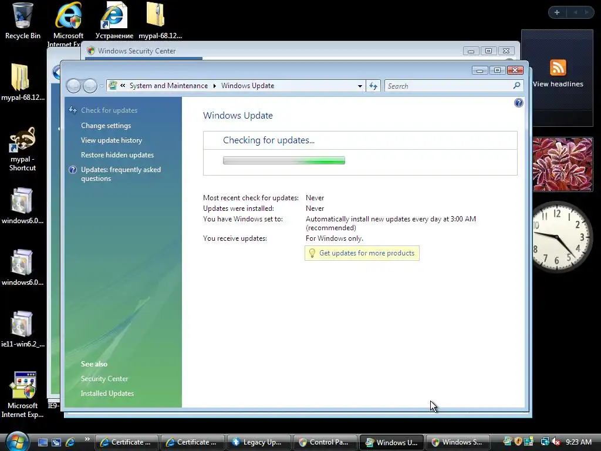Open the recent pages dropdown arrow
The height and width of the screenshot is (451, 601).
coord(102,86)
